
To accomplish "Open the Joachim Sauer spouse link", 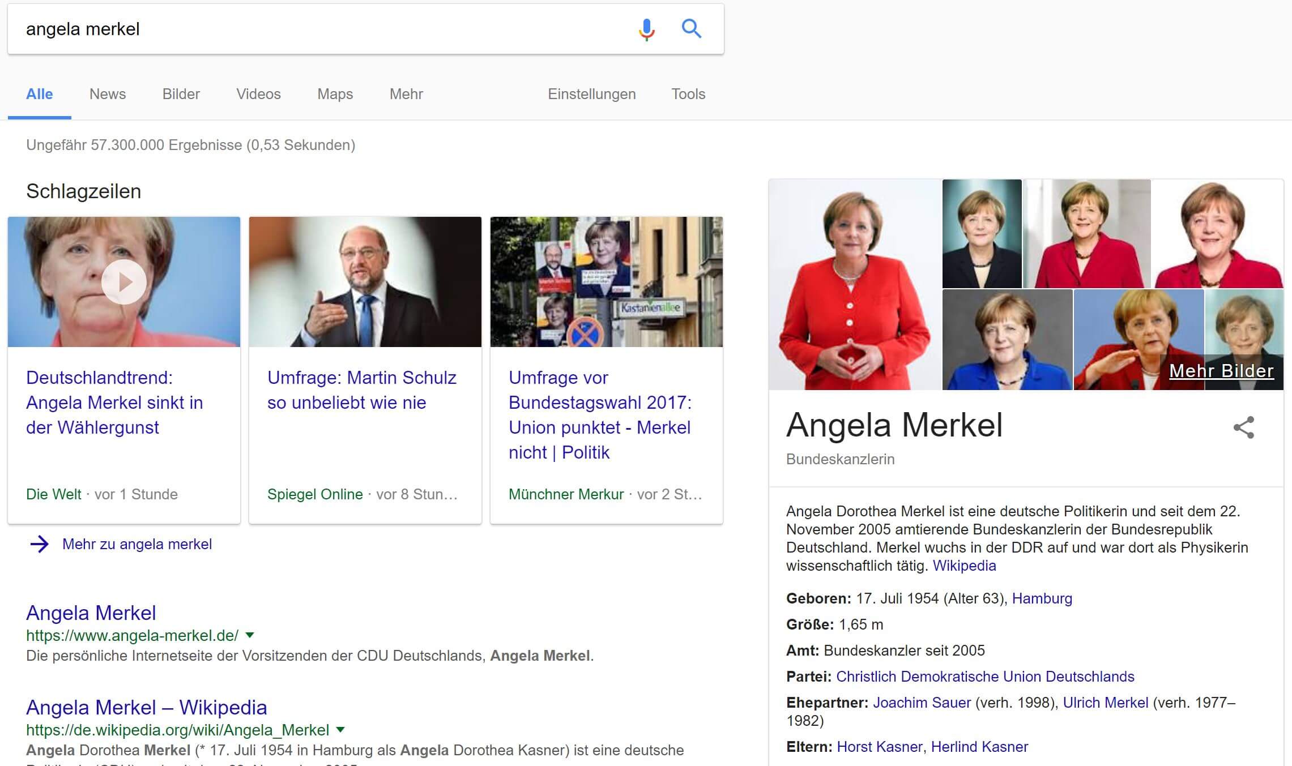I will [922, 703].
